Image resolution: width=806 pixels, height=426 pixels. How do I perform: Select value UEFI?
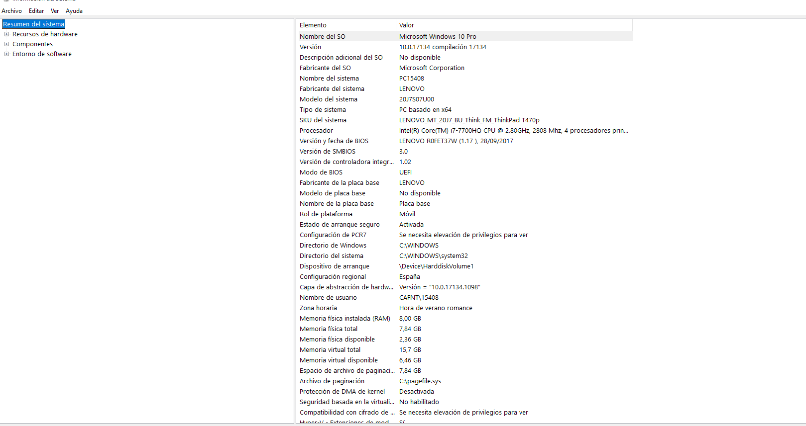pyautogui.click(x=405, y=172)
